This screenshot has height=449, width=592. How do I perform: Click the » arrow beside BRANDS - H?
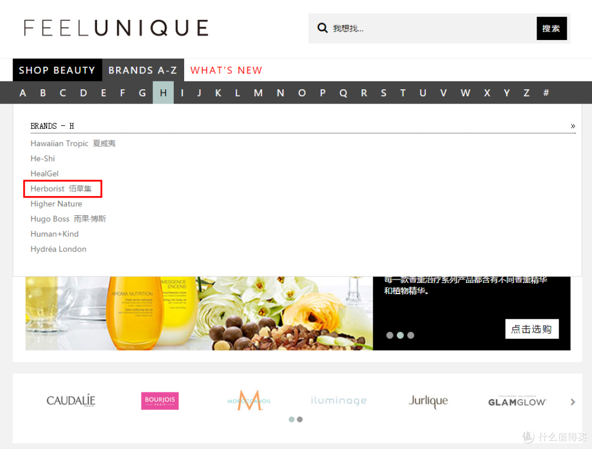pos(573,126)
